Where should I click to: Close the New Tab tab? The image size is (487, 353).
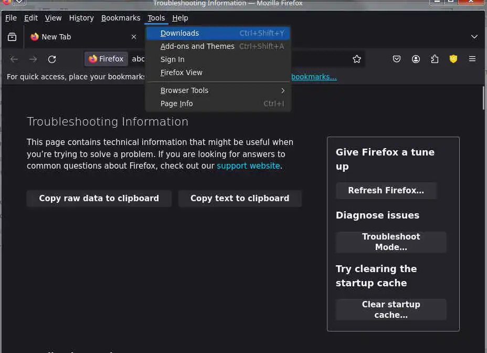pos(134,37)
